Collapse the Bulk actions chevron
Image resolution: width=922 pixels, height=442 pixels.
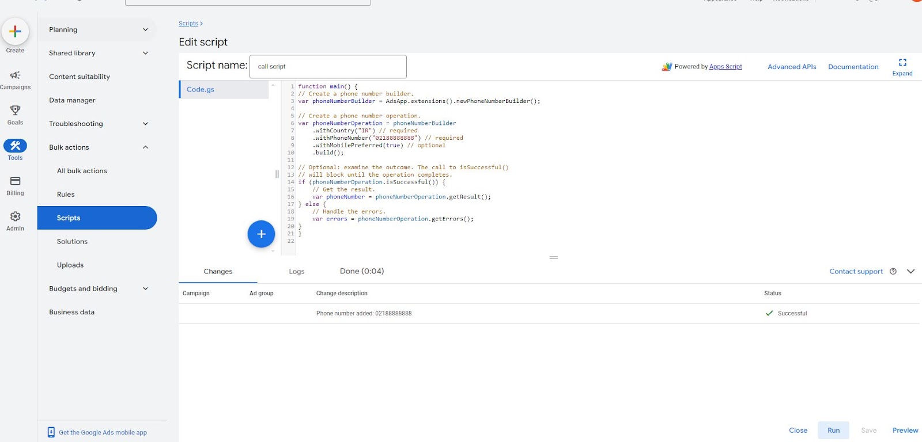(145, 147)
